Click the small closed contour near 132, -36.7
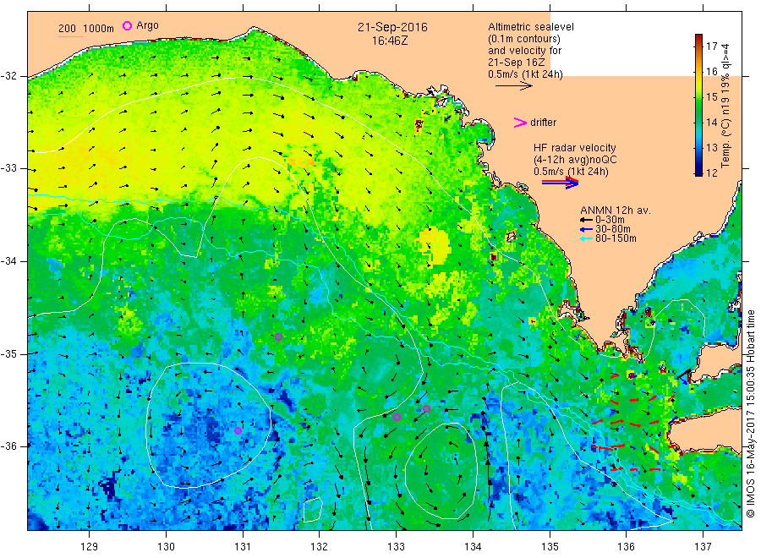 pos(312,510)
